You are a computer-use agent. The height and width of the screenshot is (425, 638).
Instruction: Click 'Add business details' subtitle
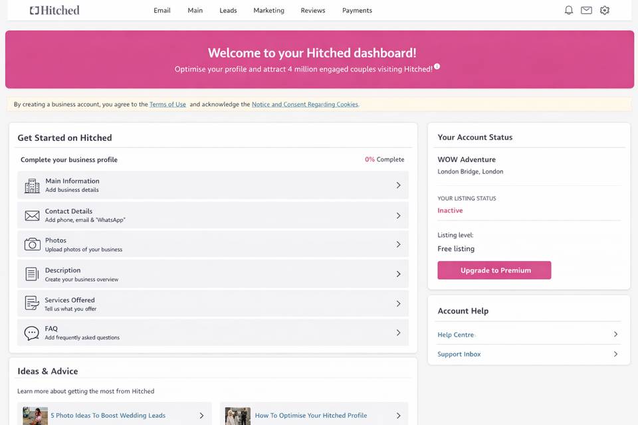point(72,190)
